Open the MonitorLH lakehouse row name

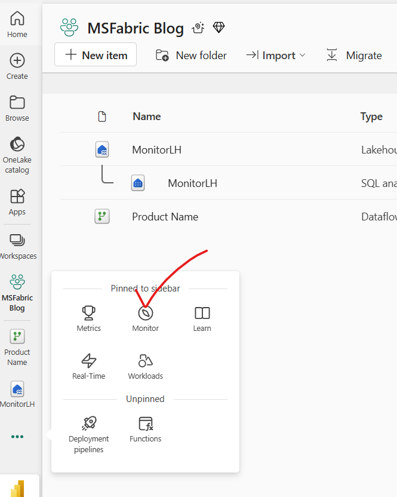(x=157, y=149)
